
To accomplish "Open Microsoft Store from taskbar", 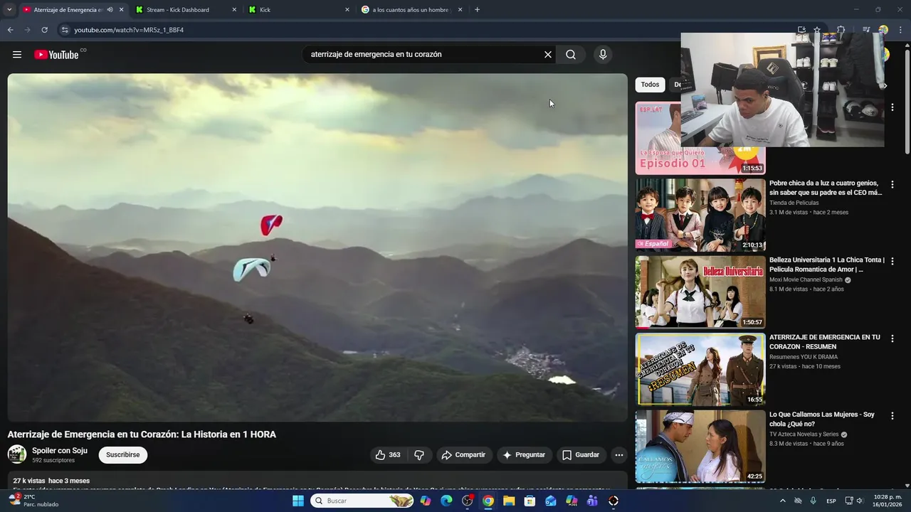I will click(x=530, y=501).
